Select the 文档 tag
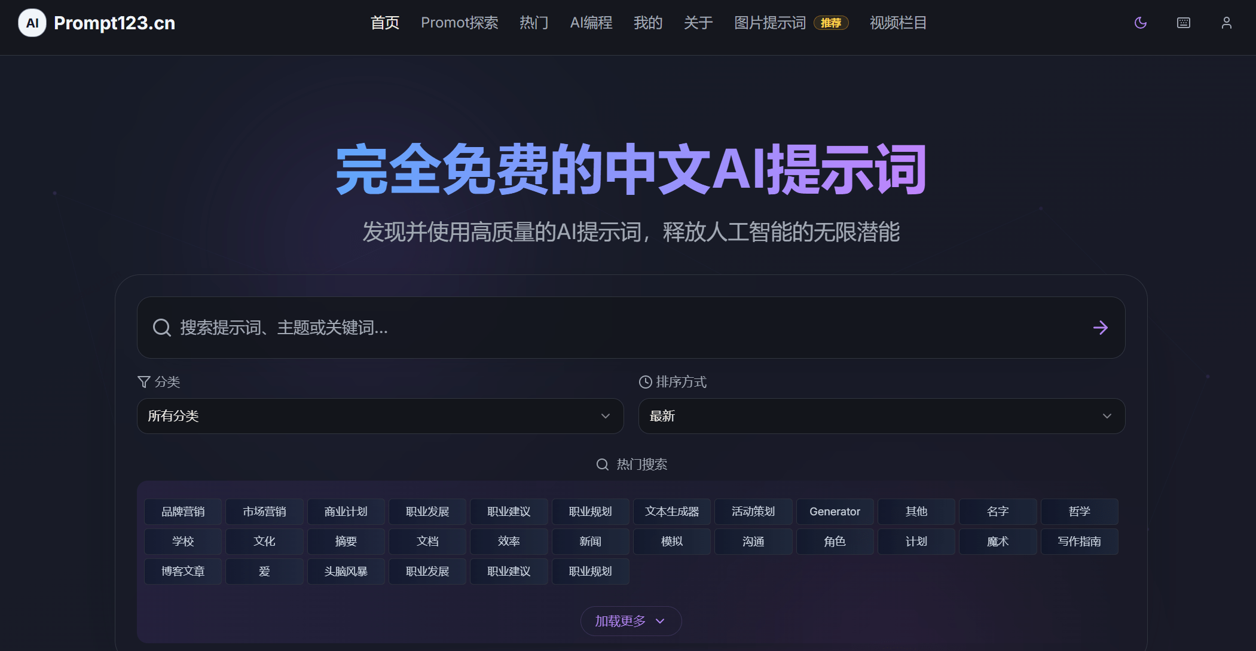The height and width of the screenshot is (651, 1256). [427, 542]
